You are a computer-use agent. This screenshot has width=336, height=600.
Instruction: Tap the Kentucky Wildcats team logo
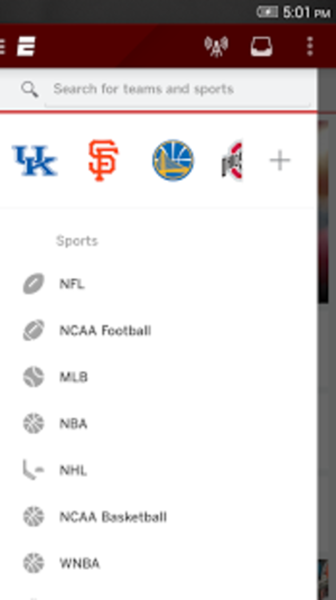tap(35, 161)
